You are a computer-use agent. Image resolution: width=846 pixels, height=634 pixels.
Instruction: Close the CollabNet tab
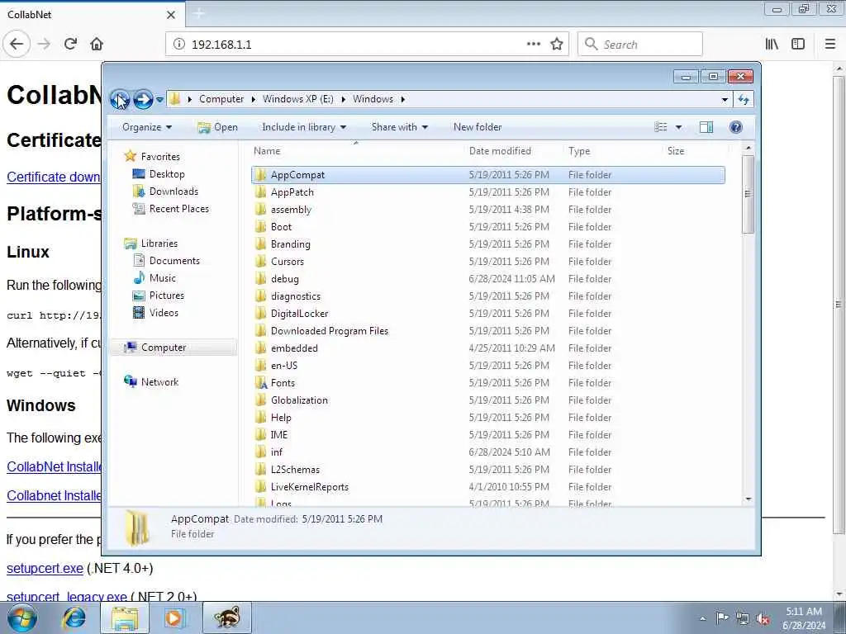[171, 15]
